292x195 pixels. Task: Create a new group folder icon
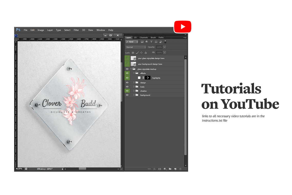[170, 169]
